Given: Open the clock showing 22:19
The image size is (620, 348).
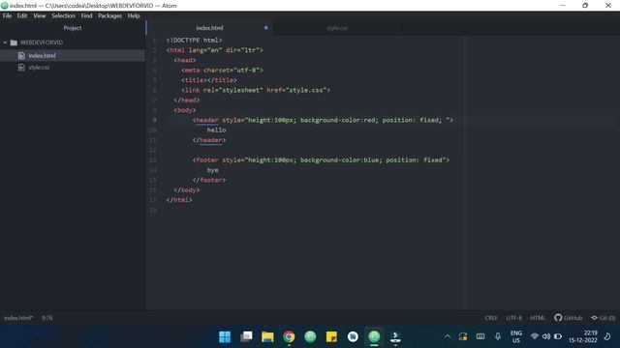Looking at the screenshot, I should click(583, 336).
